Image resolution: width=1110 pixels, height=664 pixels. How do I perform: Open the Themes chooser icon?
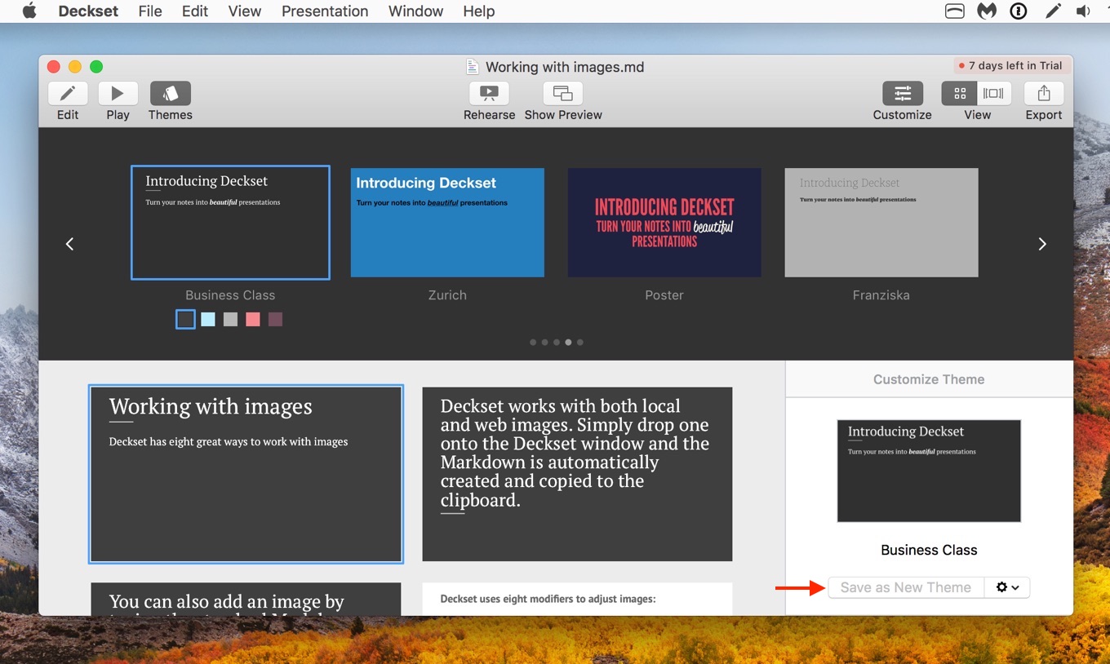tap(170, 93)
